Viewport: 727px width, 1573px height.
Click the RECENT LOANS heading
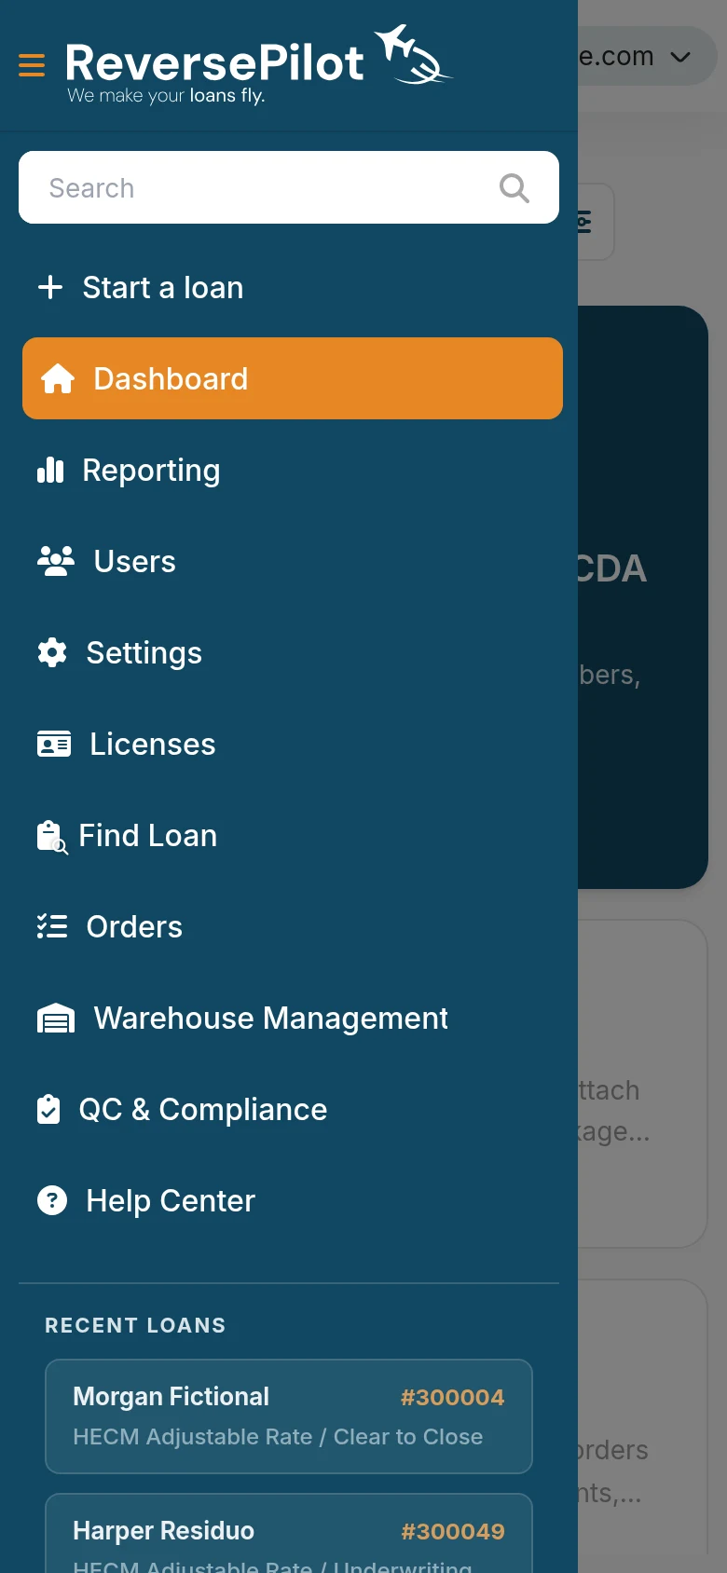[x=135, y=1325]
